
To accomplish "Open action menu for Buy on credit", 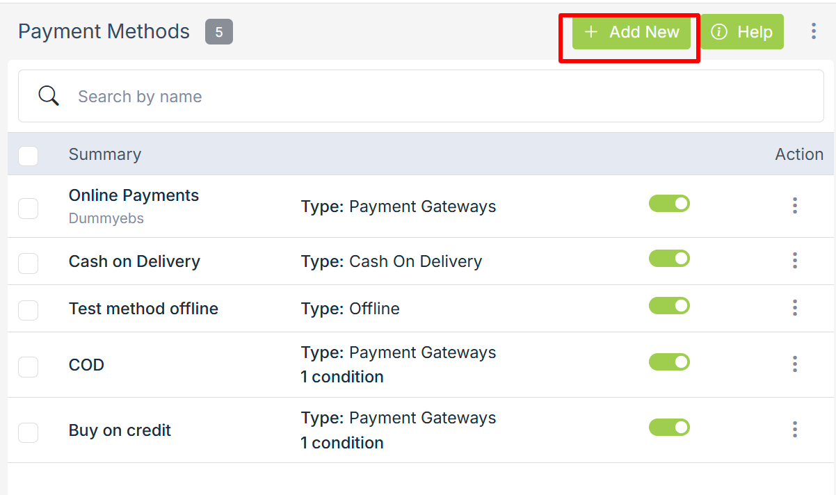I will tap(794, 430).
